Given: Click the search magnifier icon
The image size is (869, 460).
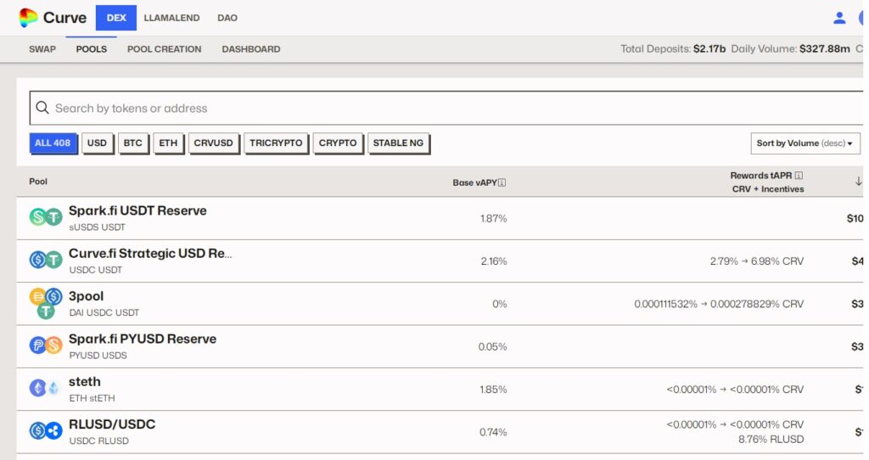Looking at the screenshot, I should [42, 109].
